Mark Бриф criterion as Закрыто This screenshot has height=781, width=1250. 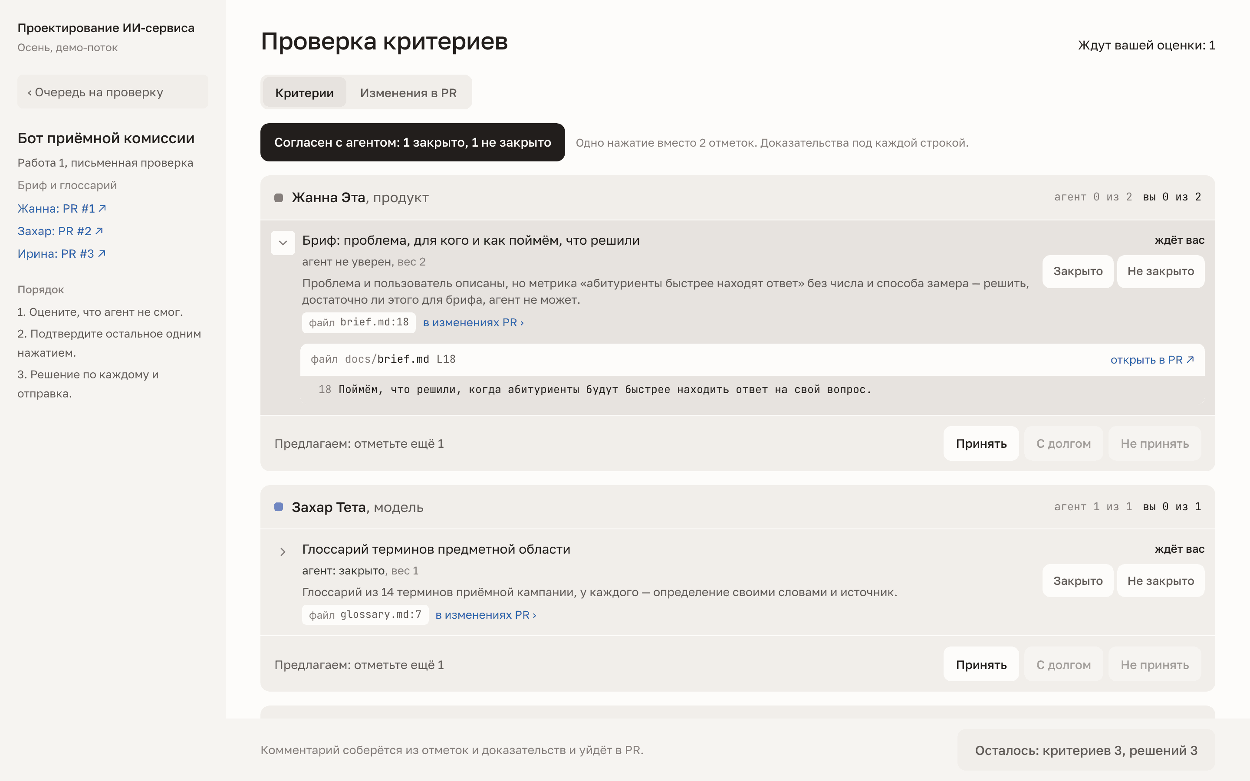1078,271
